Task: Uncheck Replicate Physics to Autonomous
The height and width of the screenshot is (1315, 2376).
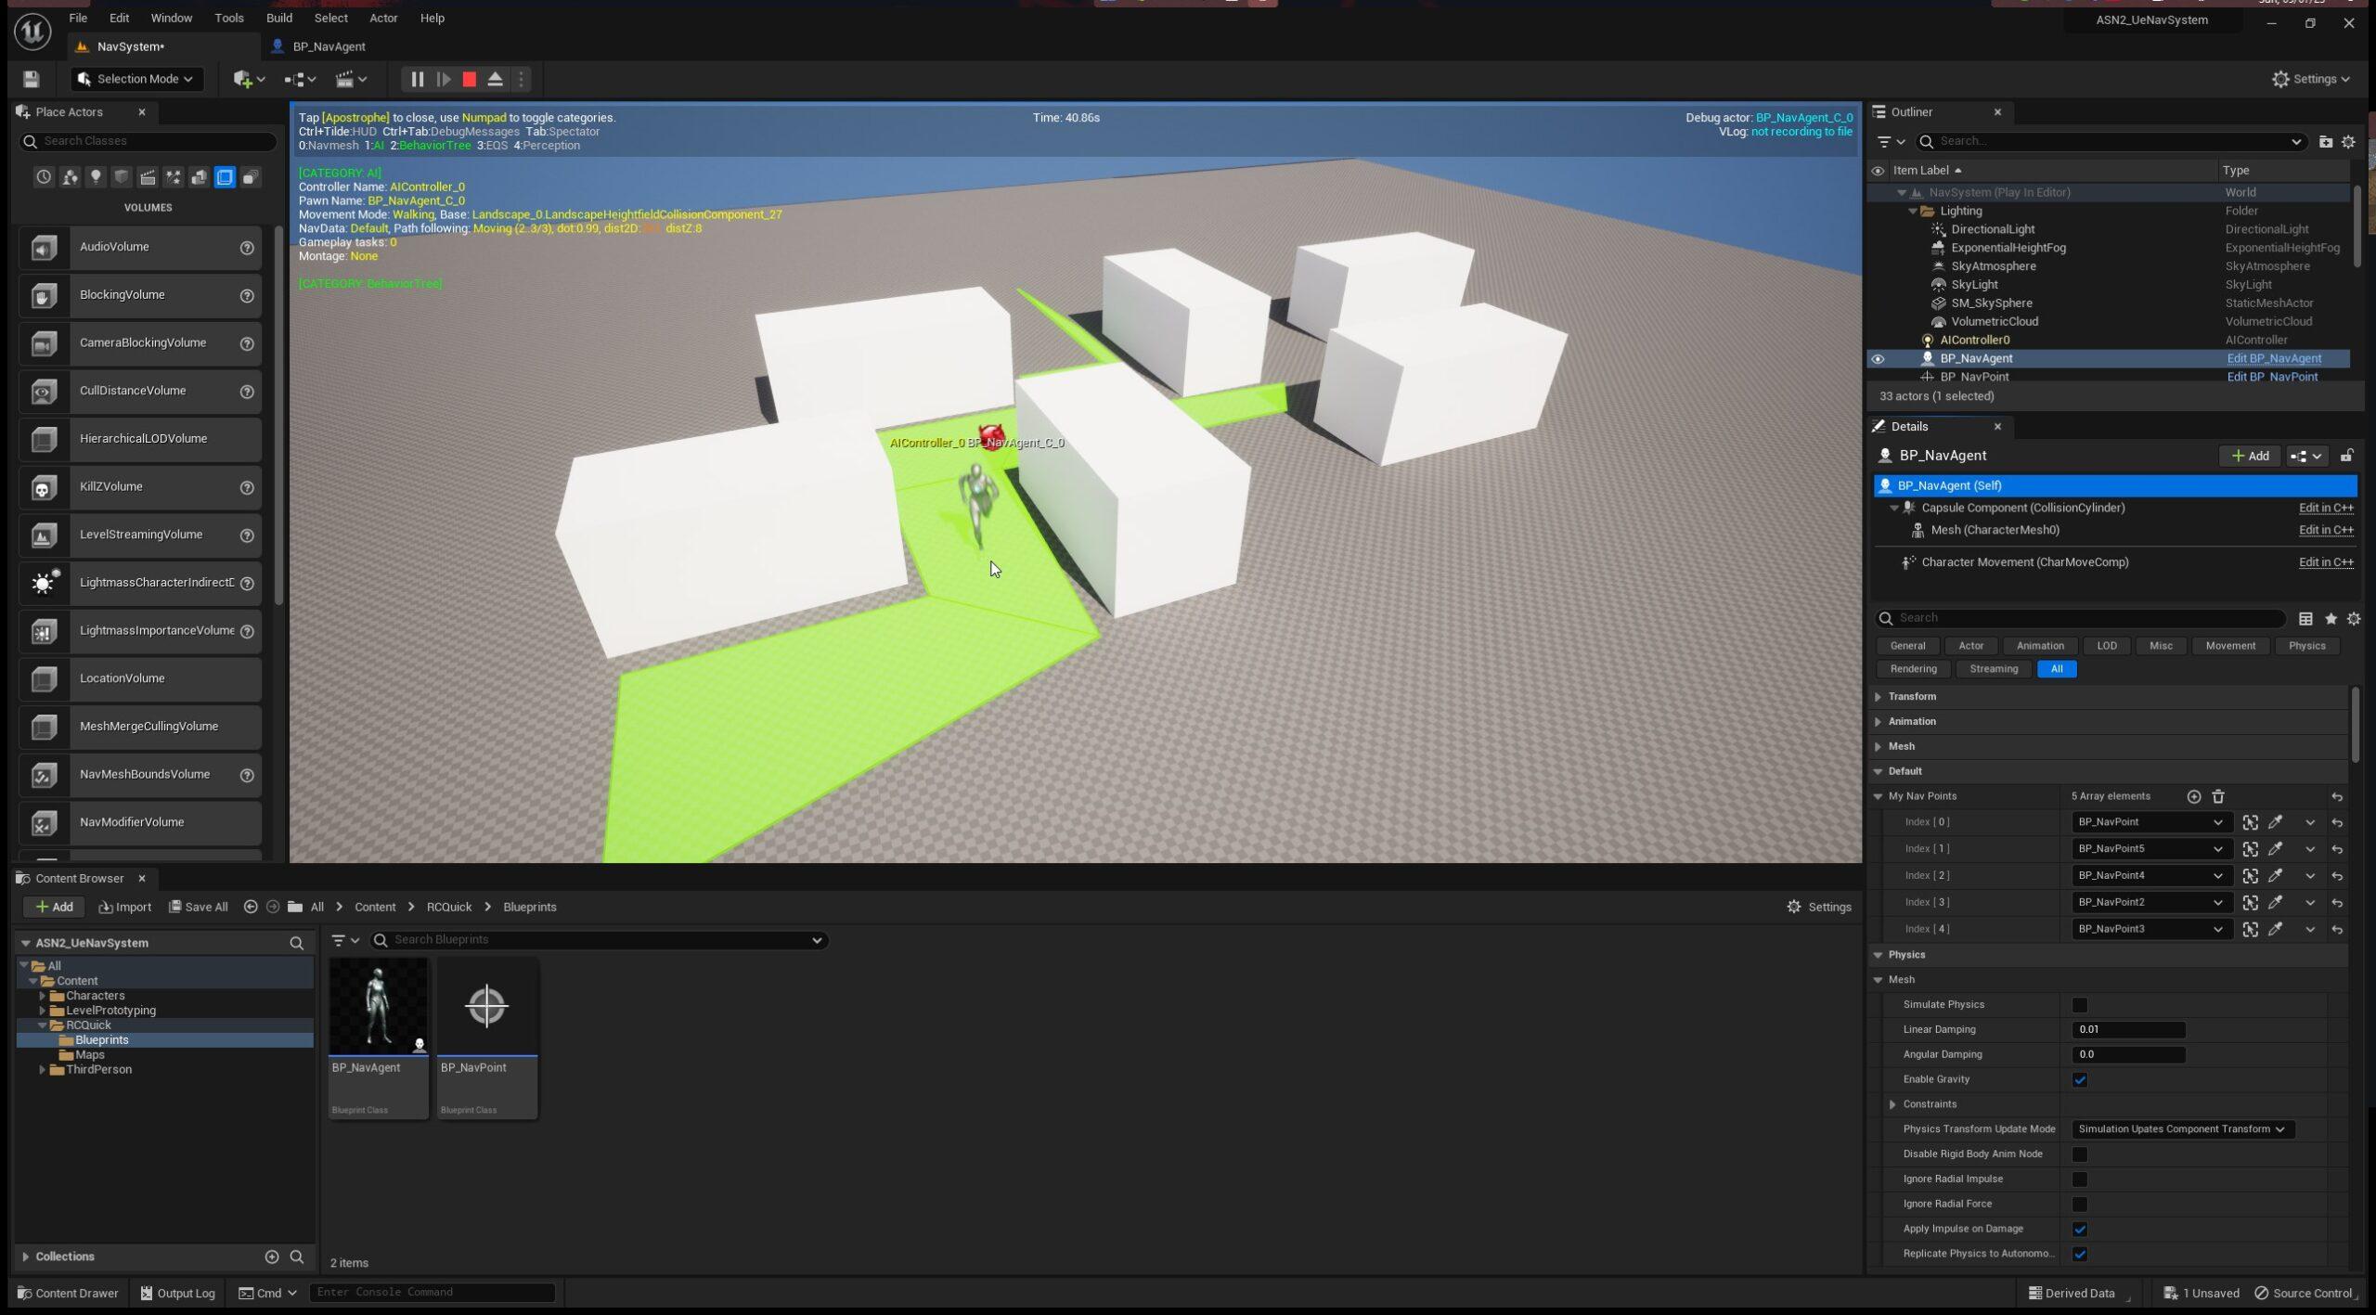Action: pos(2080,1255)
